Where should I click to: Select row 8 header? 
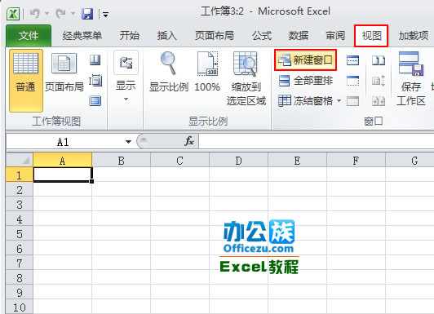point(20,277)
